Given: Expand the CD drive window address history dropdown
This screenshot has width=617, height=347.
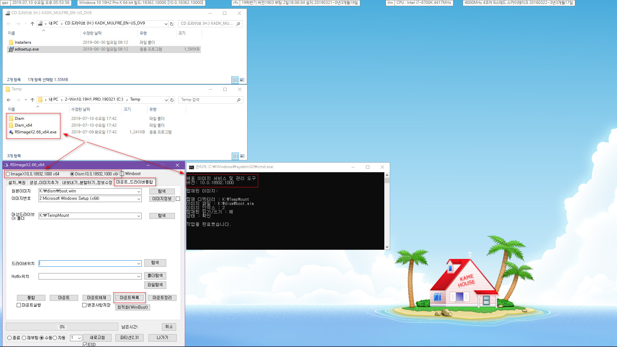Looking at the screenshot, I should tap(166, 24).
